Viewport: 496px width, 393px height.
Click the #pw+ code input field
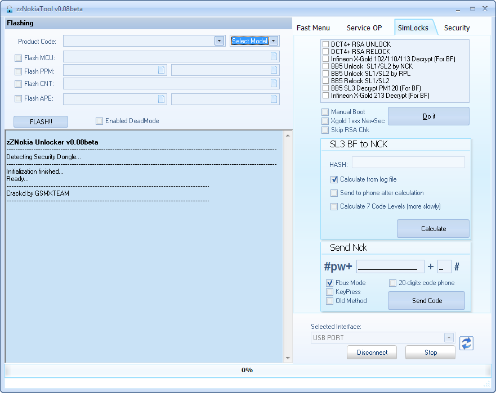[390, 266]
